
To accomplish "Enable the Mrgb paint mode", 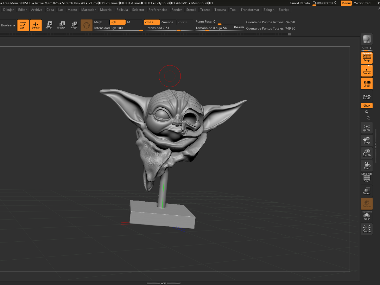I will point(101,22).
